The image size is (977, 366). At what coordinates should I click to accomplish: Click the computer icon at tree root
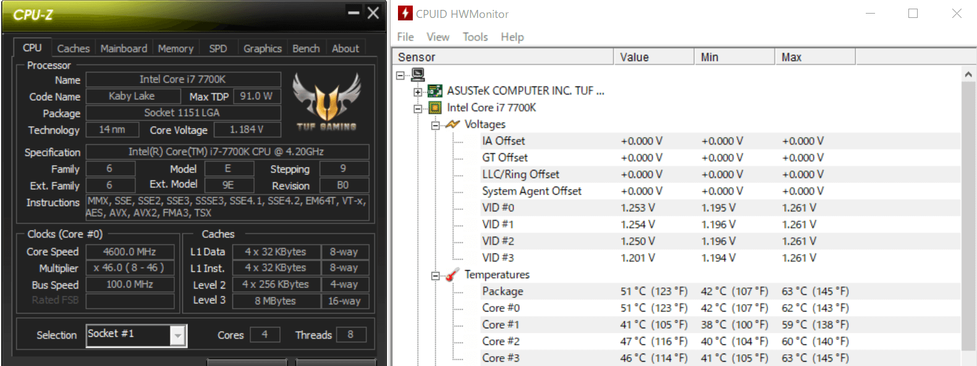pyautogui.click(x=418, y=74)
